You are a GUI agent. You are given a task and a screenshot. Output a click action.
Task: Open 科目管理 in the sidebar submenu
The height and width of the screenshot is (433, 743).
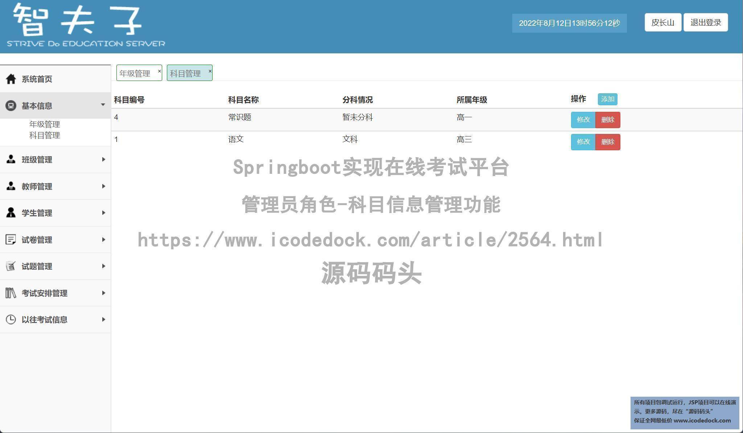tap(45, 135)
